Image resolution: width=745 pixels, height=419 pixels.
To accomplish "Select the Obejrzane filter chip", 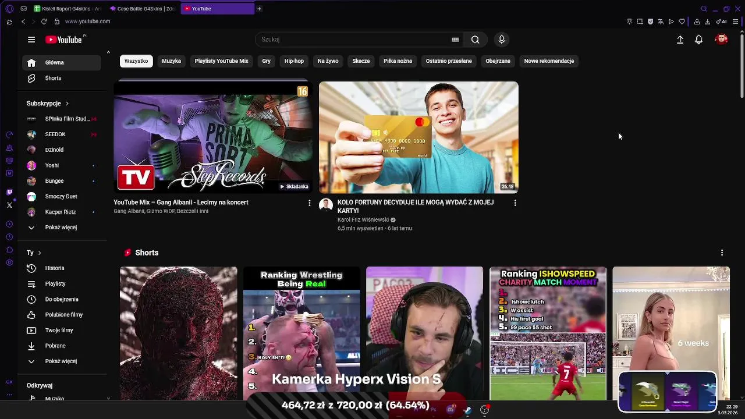I will (x=498, y=61).
